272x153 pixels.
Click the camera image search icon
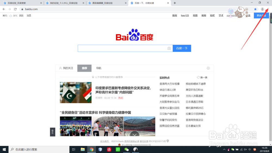169,48
